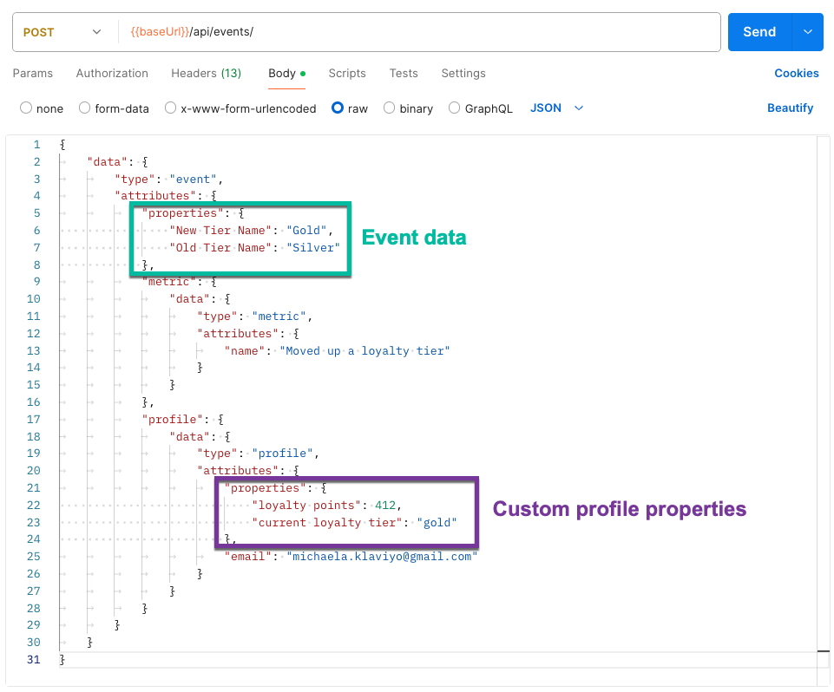This screenshot has height=692, width=834.
Task: Click the "current loyalty tier": "gold" line
Action: click(354, 522)
